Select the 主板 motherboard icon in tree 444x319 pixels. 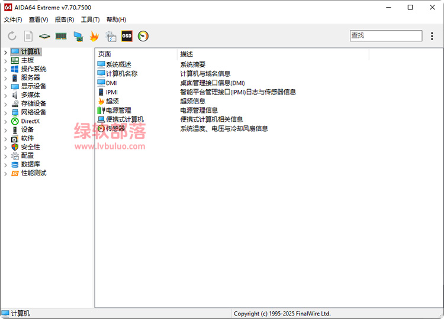click(x=15, y=60)
